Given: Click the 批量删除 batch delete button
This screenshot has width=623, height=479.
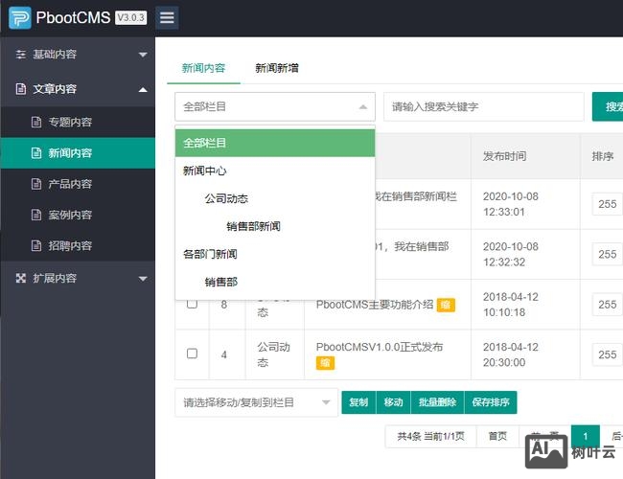Looking at the screenshot, I should pyautogui.click(x=437, y=402).
